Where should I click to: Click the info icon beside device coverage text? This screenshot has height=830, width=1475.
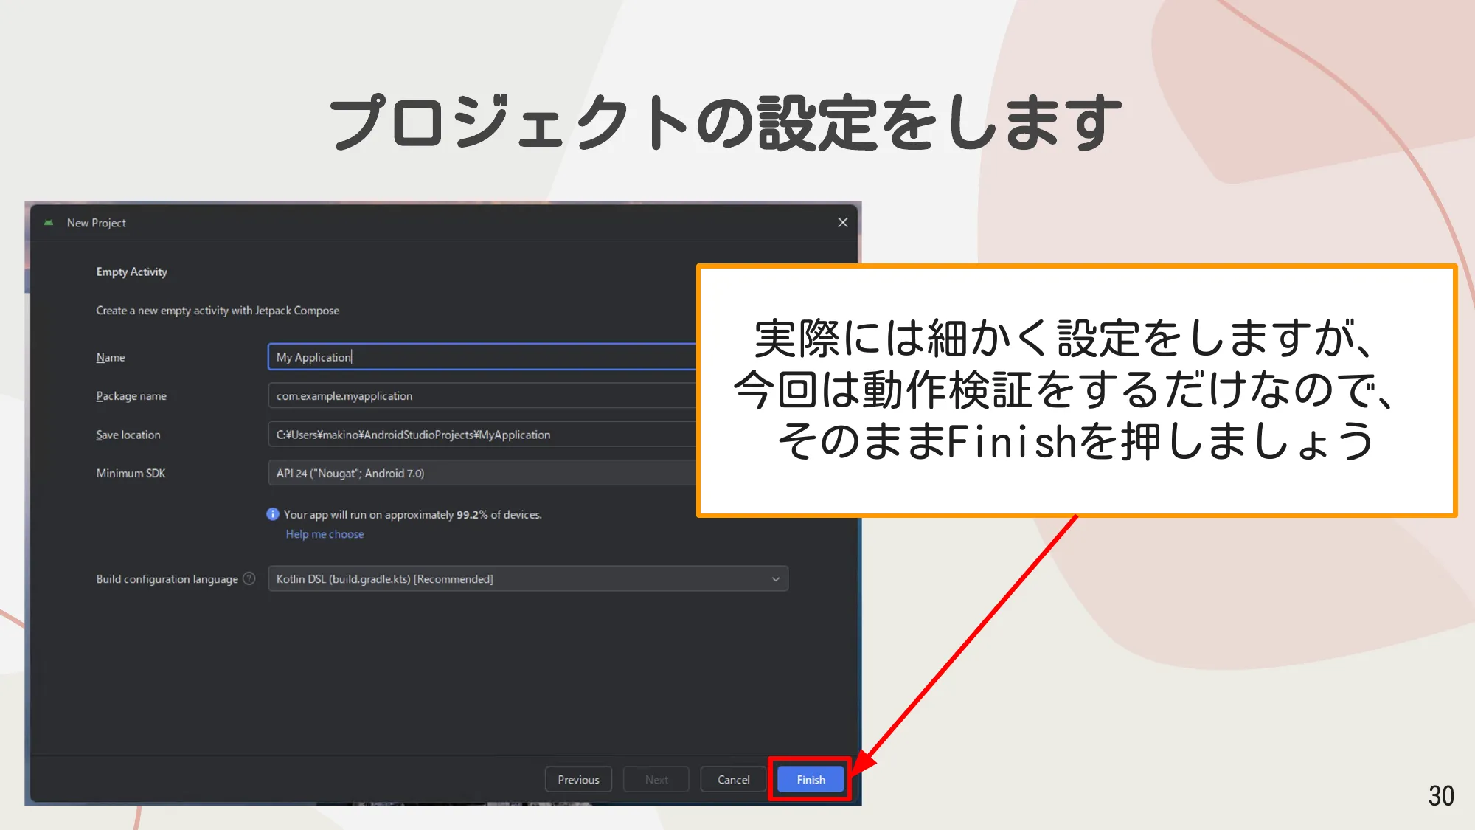tap(273, 514)
